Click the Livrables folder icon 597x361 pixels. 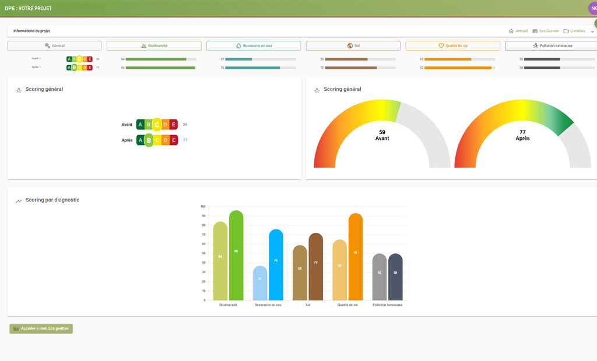coord(566,31)
